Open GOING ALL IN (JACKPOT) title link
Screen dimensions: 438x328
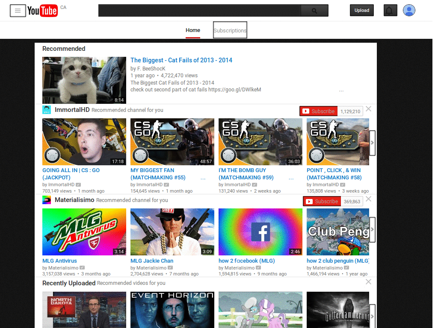pyautogui.click(x=71, y=174)
